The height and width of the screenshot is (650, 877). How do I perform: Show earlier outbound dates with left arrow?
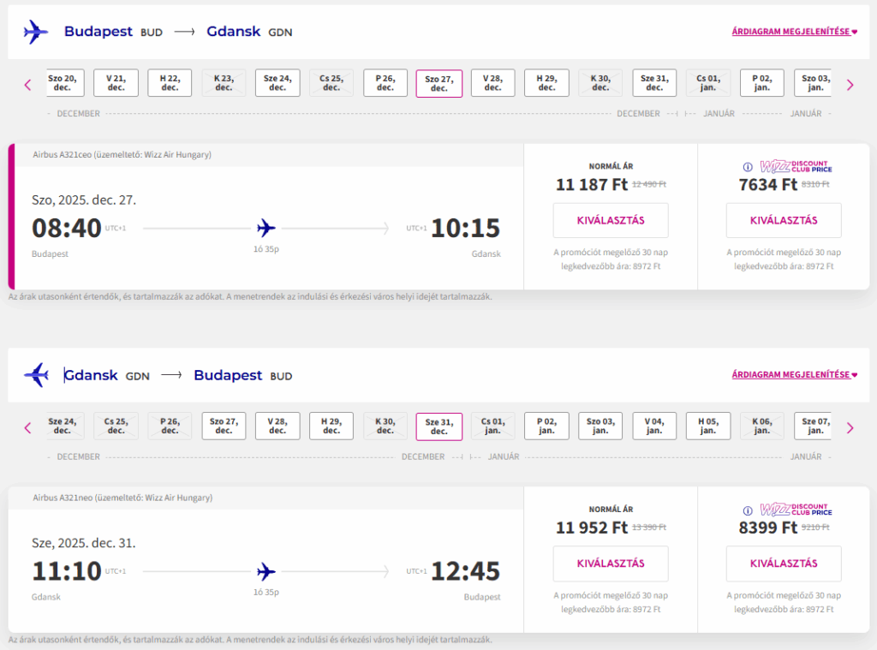click(27, 85)
